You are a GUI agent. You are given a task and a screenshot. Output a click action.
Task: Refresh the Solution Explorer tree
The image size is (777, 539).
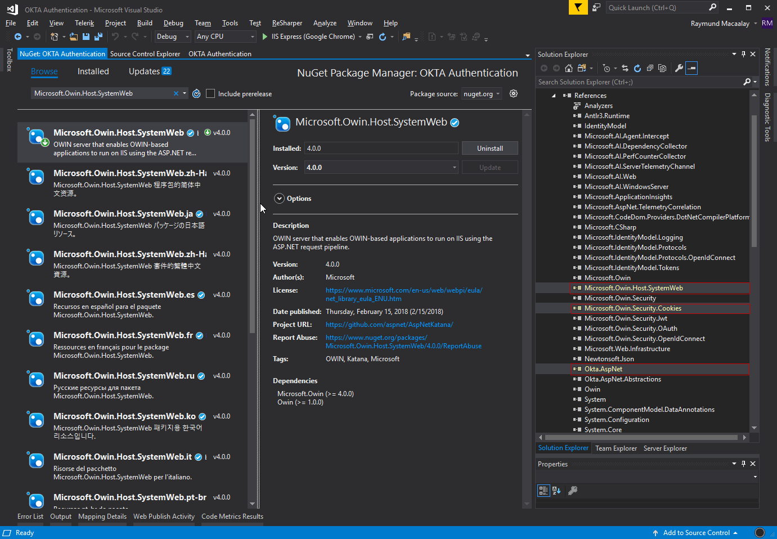[x=637, y=68]
